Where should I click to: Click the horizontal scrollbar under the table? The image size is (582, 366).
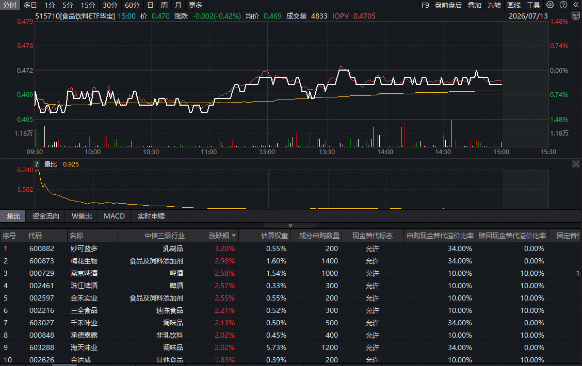[64, 365]
